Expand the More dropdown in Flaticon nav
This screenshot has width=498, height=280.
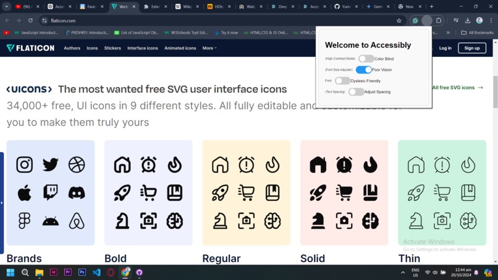209,48
